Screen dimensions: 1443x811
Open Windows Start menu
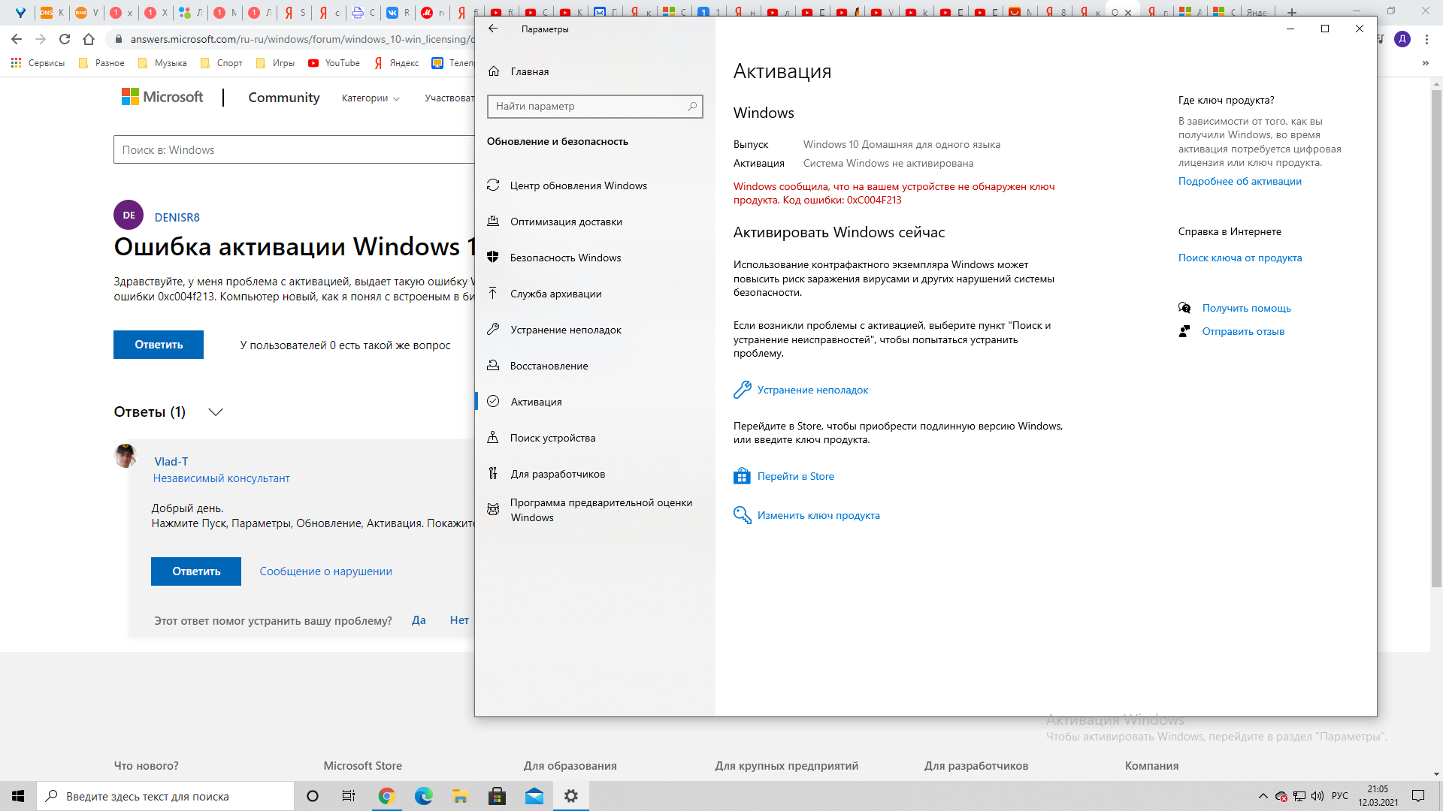click(x=18, y=796)
